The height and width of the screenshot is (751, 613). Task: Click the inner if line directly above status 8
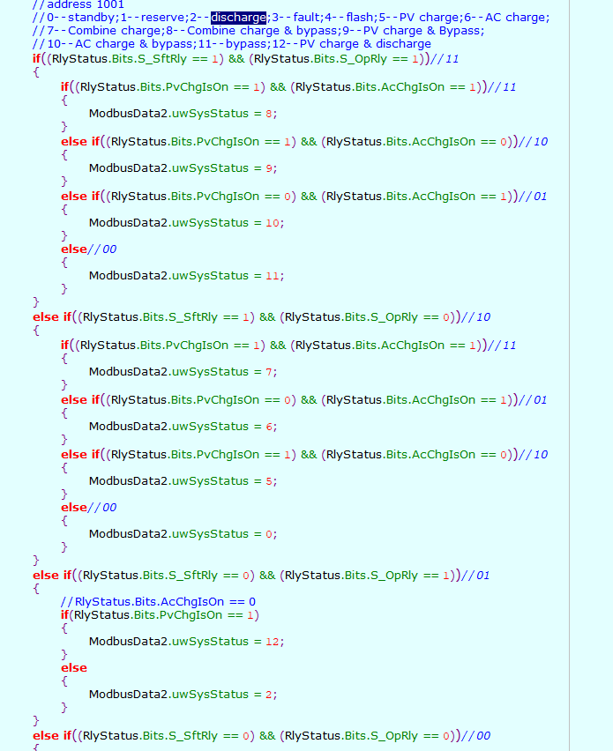[x=288, y=87]
